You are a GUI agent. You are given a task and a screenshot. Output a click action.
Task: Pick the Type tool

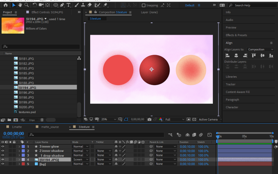tap(69, 5)
